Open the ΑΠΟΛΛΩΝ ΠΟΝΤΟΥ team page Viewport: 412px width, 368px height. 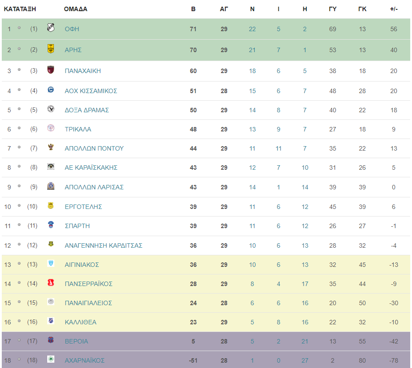tap(94, 148)
